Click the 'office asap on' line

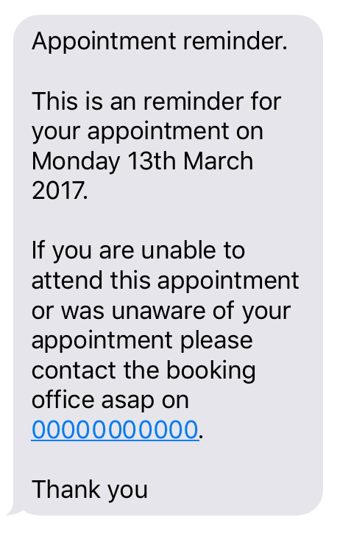pos(110,401)
